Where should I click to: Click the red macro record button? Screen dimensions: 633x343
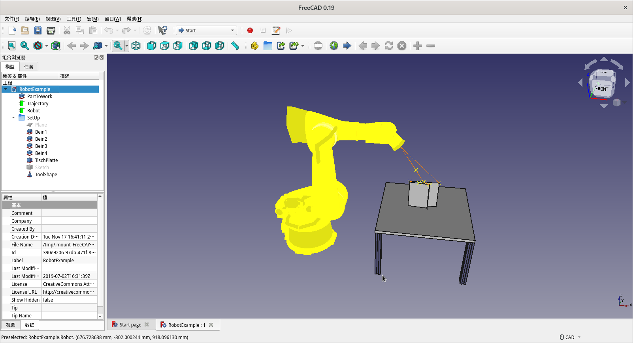tap(250, 30)
